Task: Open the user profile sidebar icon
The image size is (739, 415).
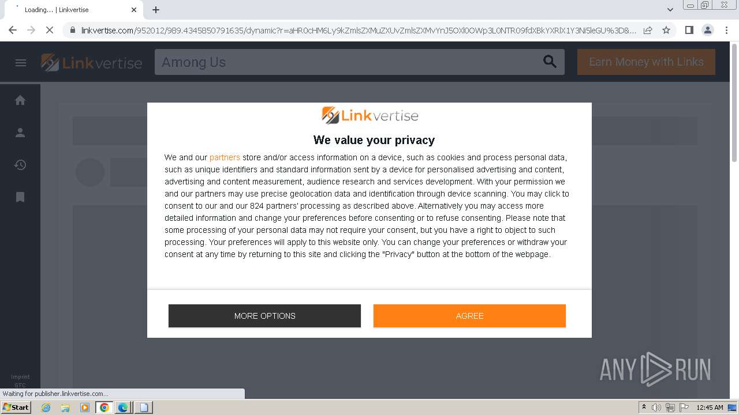Action: click(20, 133)
